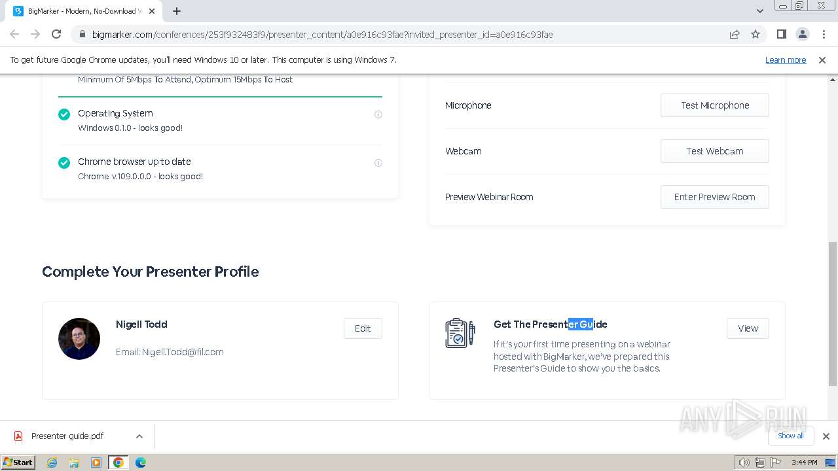Open the Action Center flag icon

774,462
